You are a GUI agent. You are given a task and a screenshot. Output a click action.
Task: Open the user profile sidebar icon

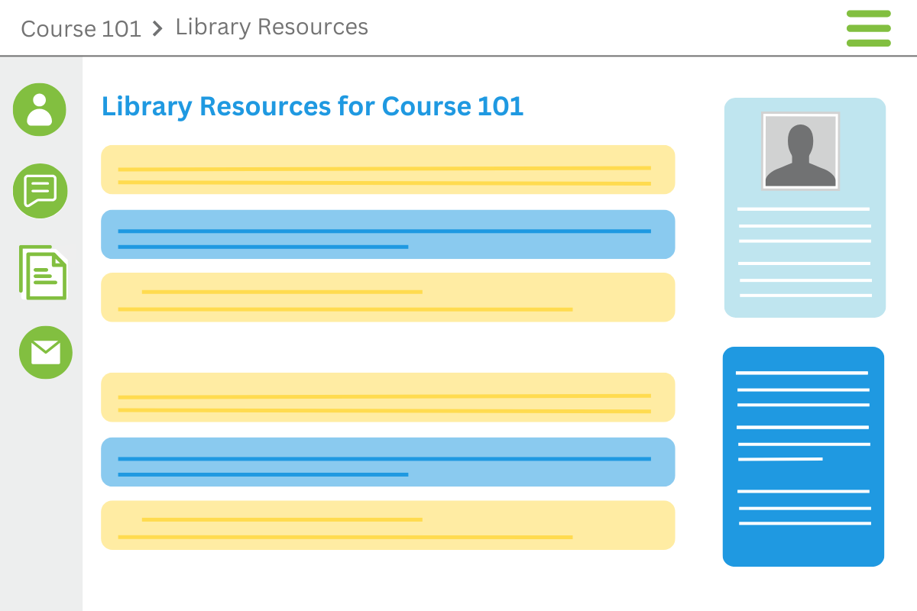coord(40,110)
